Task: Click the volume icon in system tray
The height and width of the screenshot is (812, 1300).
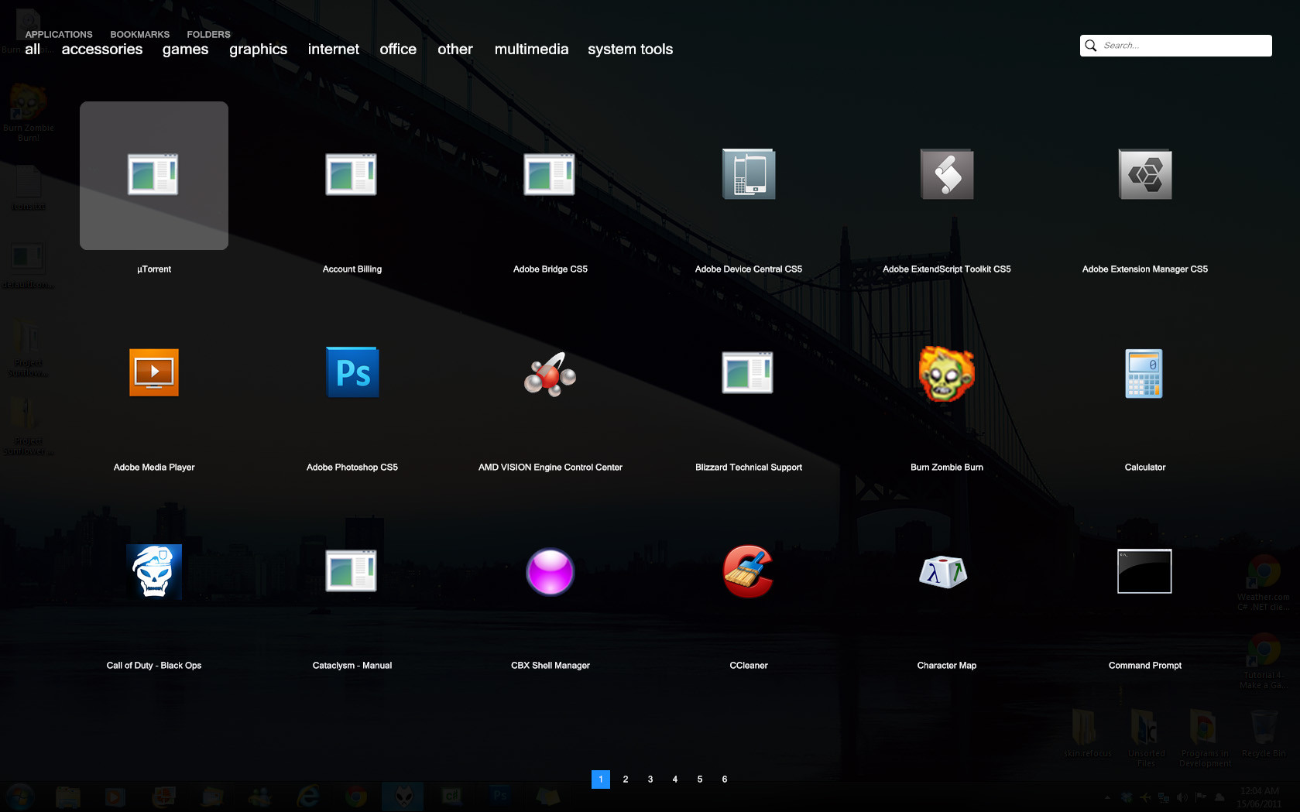Action: pos(1182,797)
